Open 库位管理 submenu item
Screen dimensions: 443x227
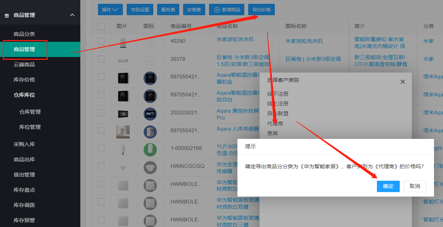coord(30,127)
